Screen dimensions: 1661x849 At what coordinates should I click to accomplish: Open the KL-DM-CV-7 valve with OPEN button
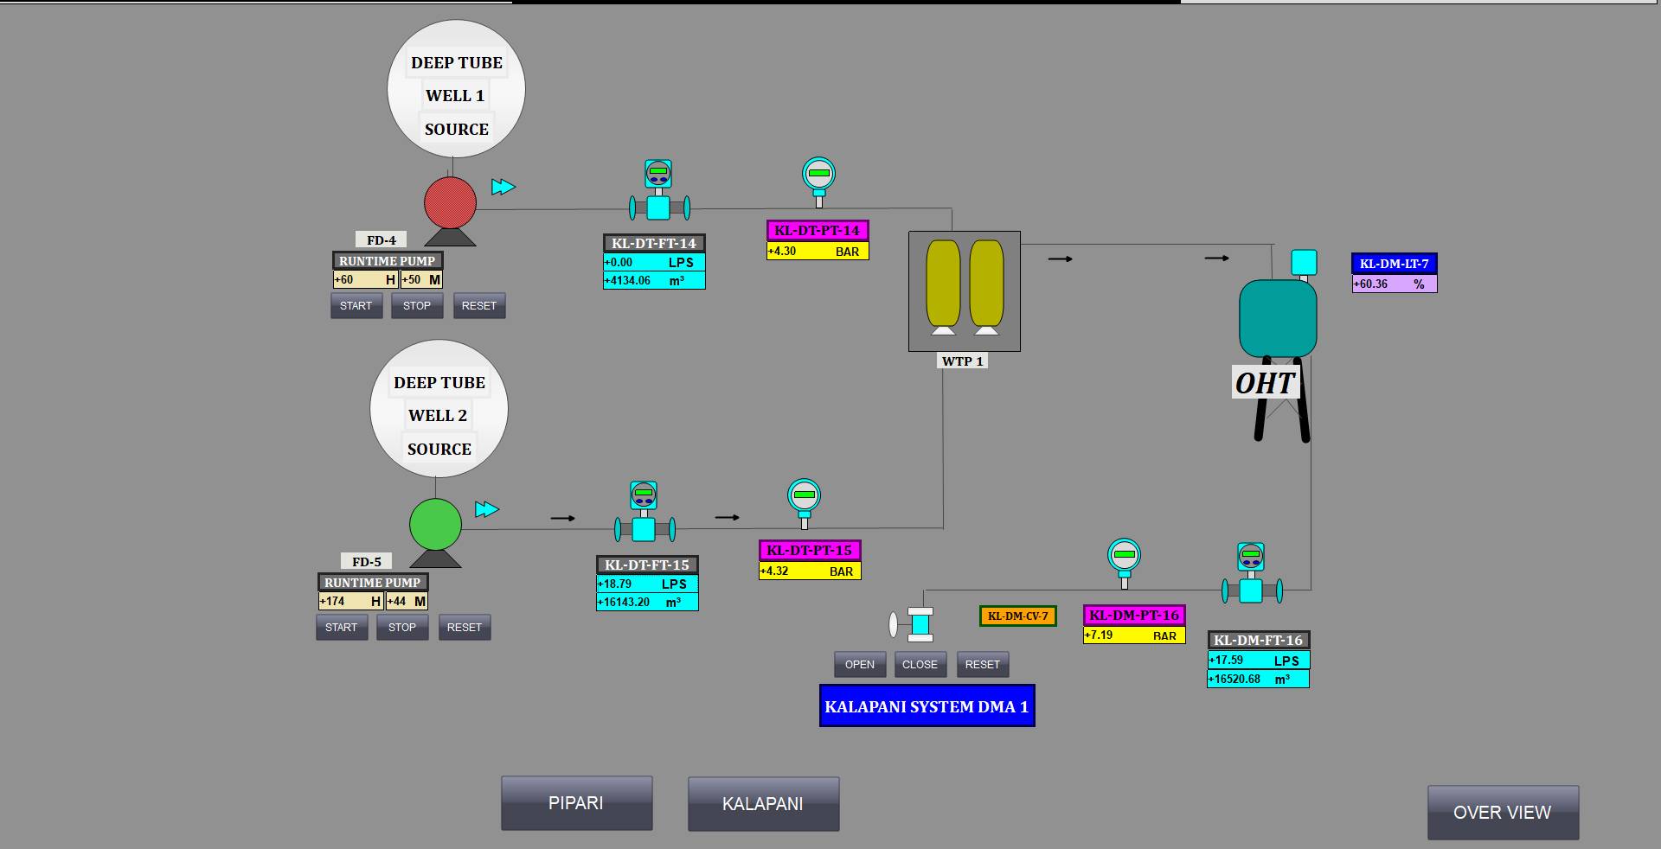click(x=859, y=665)
